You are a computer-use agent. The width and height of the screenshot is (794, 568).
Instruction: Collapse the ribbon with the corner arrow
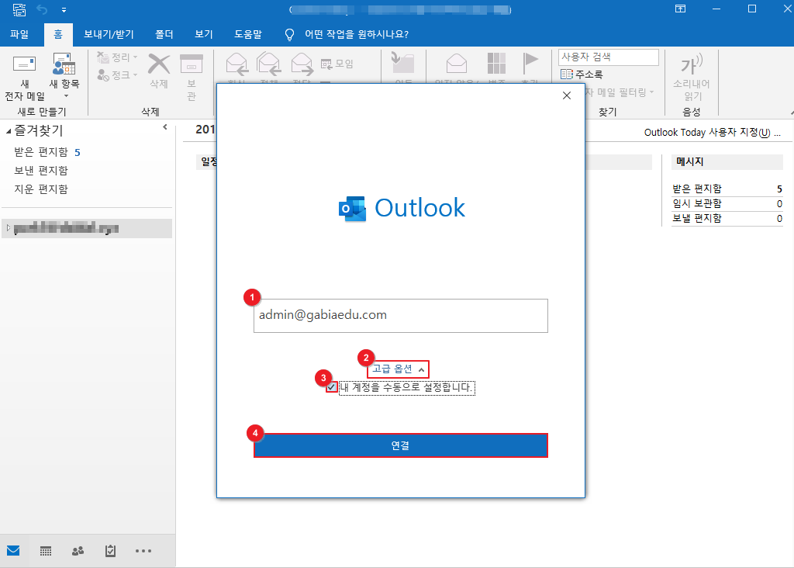point(791,113)
